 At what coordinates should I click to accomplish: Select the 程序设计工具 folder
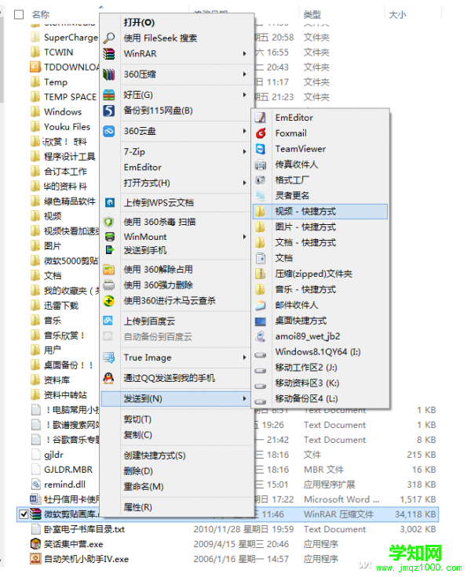69,157
